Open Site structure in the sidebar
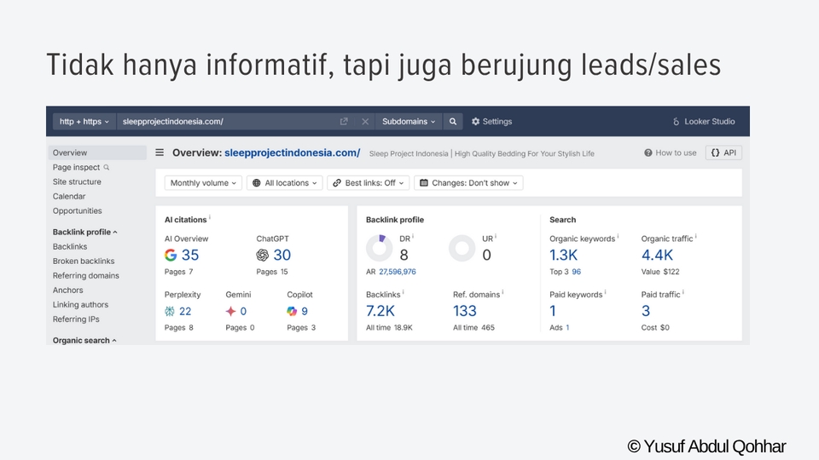The height and width of the screenshot is (460, 819). coord(77,182)
